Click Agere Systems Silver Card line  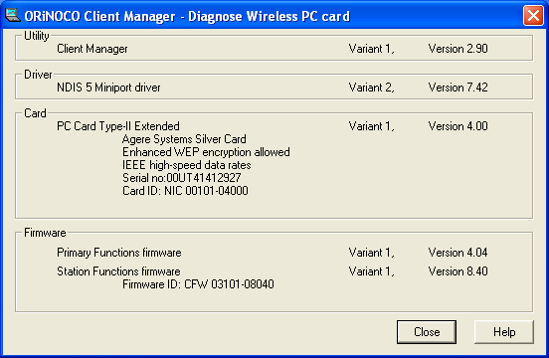(184, 139)
